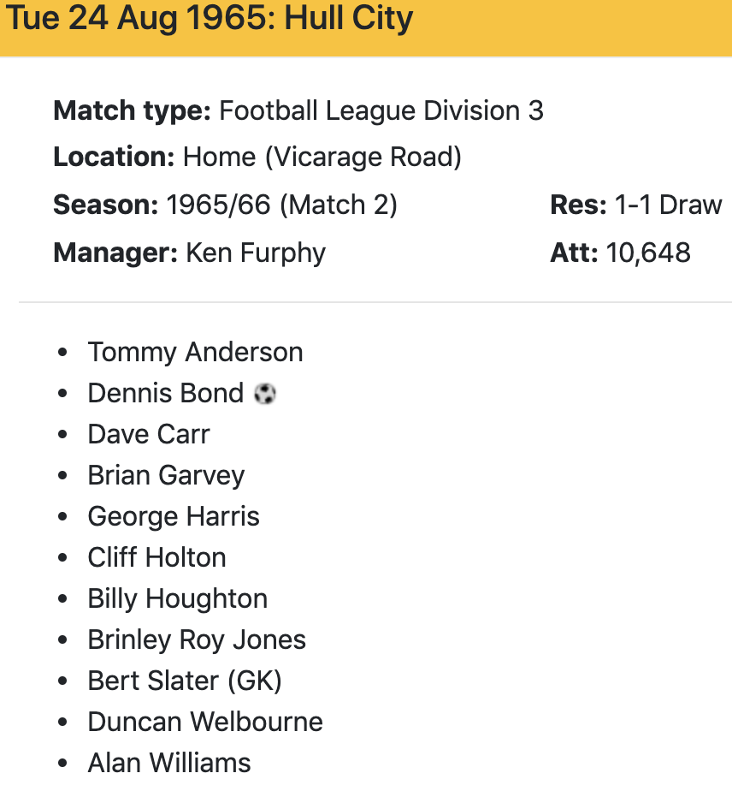Click the 1-1 Draw result
Image resolution: width=732 pixels, height=791 pixels.
tap(668, 205)
